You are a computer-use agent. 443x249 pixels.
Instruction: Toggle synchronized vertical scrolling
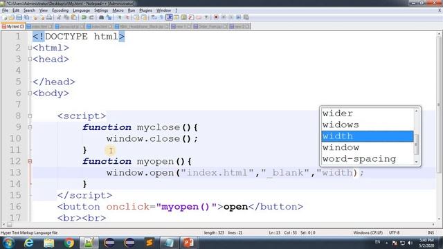(x=136, y=17)
